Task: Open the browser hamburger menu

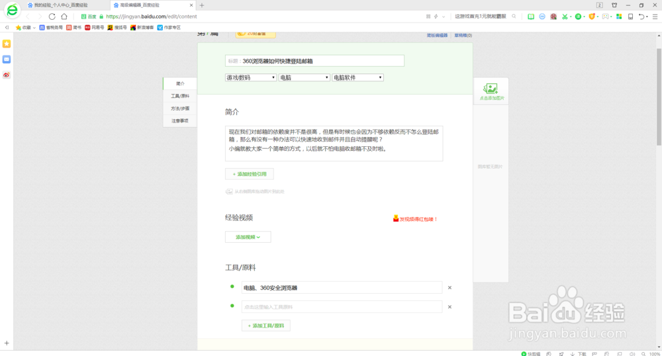Action: (x=655, y=17)
